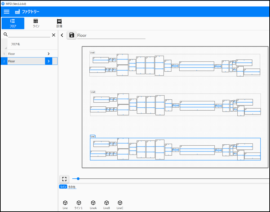270x212 pixels.
Task: Click the Floor name text field
Action: coord(111,35)
